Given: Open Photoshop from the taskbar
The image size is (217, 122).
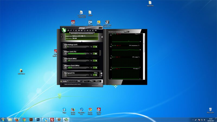Looking at the screenshot, I should click(38, 120).
